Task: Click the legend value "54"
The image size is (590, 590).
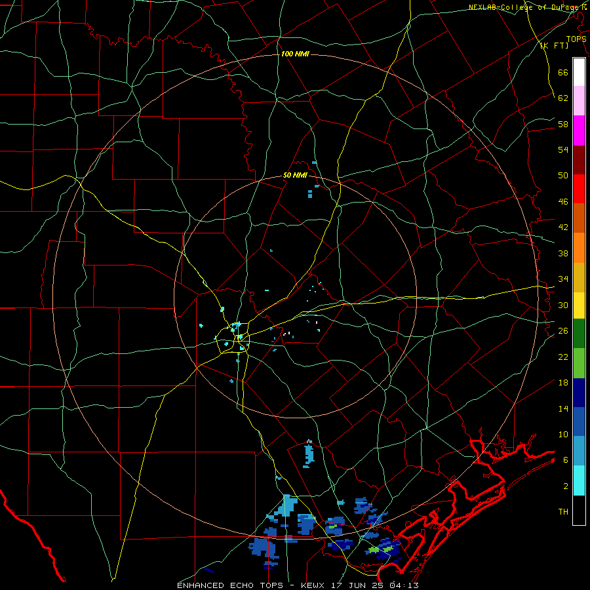Action: (563, 149)
